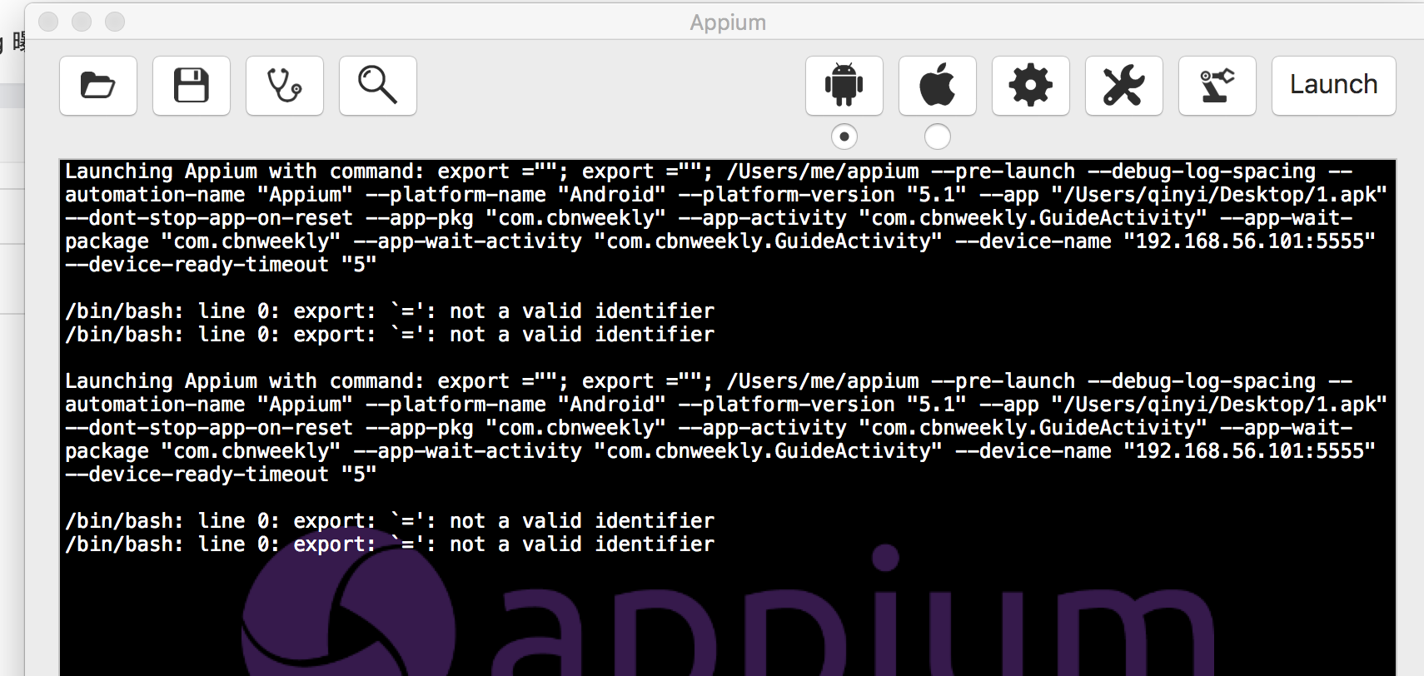Viewport: 1424px width, 676px height.
Task: Run Appium Doctor via the stethoscope icon
Action: point(285,86)
